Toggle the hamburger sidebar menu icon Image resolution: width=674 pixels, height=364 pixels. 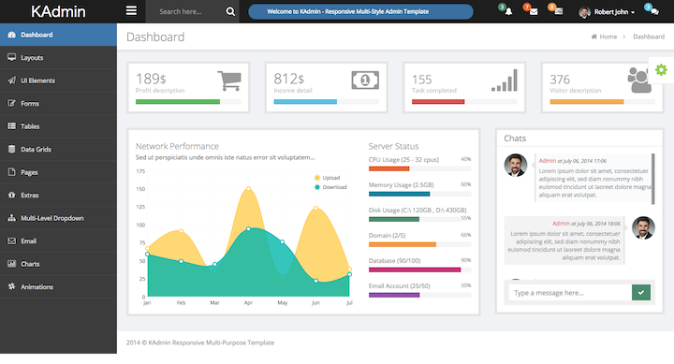click(131, 10)
